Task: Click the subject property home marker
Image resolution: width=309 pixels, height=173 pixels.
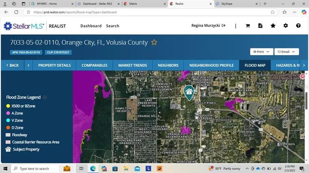Action: [x=189, y=92]
